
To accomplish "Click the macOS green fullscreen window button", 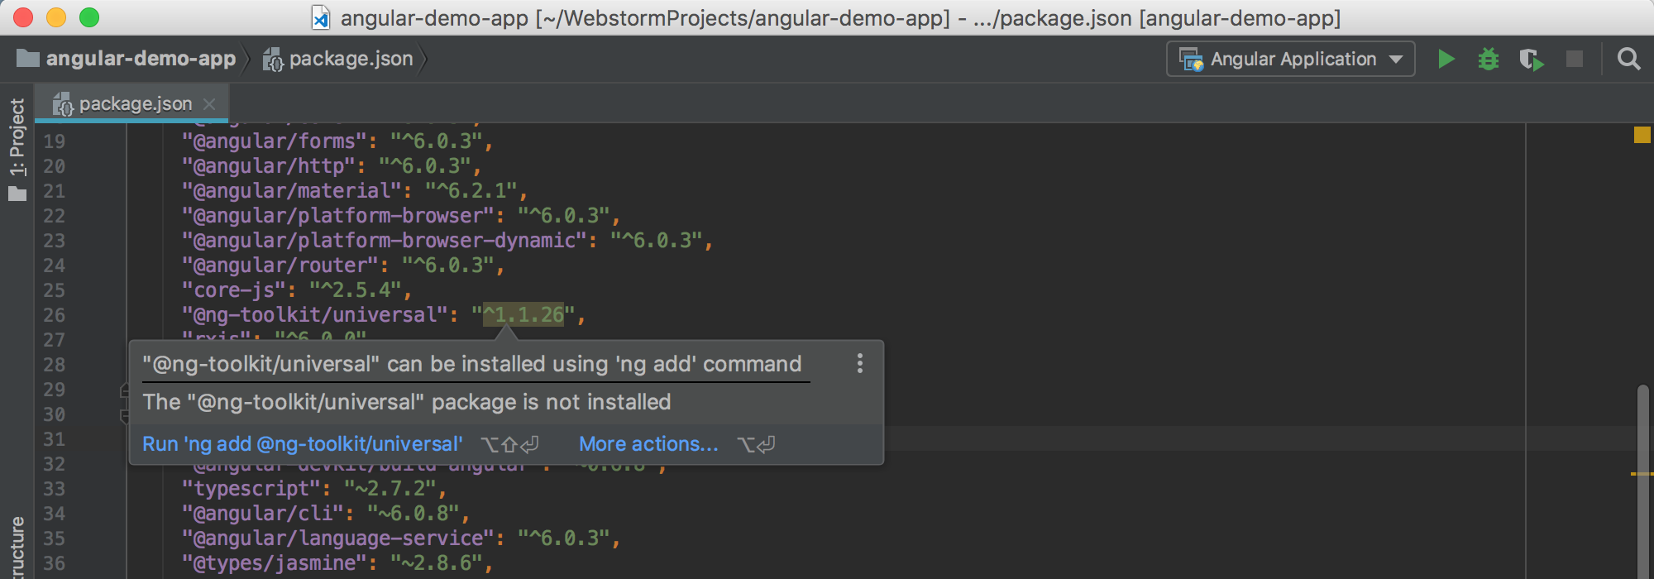I will pyautogui.click(x=89, y=17).
